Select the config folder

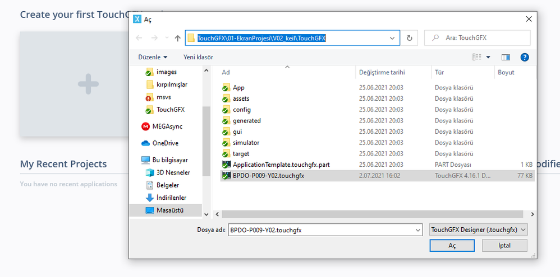point(242,110)
